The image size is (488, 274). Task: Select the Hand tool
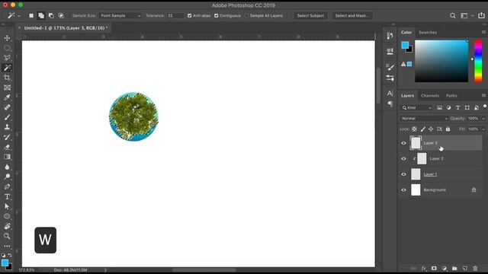tap(7, 226)
